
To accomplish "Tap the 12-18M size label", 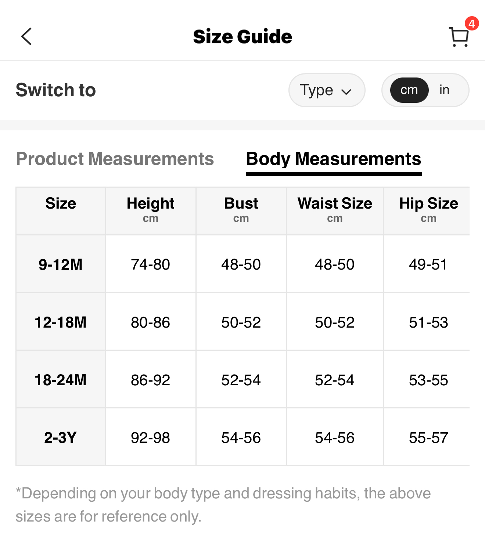I will pyautogui.click(x=61, y=322).
